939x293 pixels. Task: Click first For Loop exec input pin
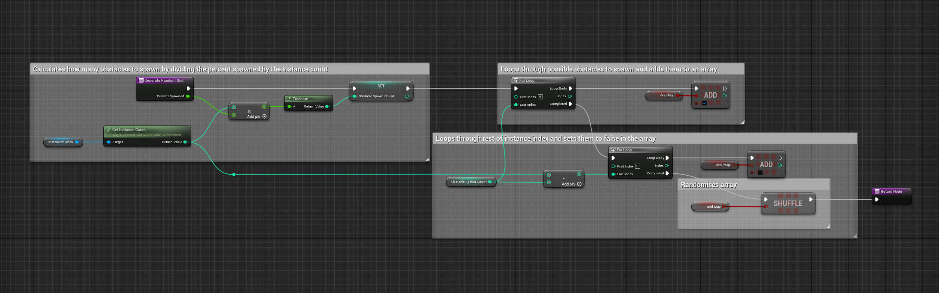(516, 89)
